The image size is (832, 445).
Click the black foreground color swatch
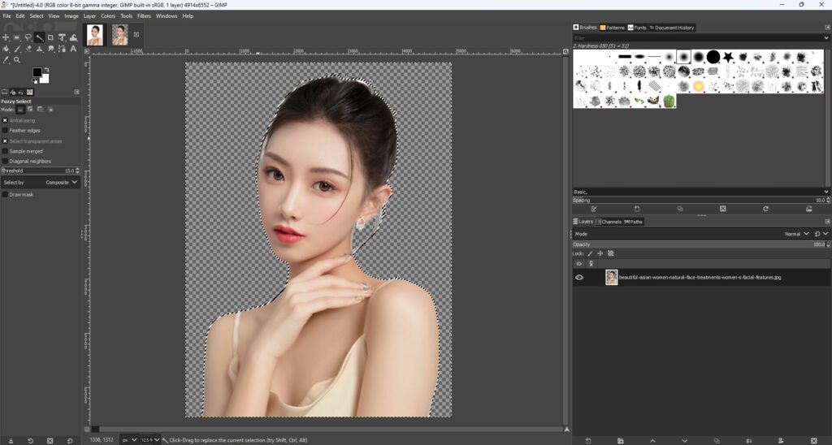coord(36,71)
